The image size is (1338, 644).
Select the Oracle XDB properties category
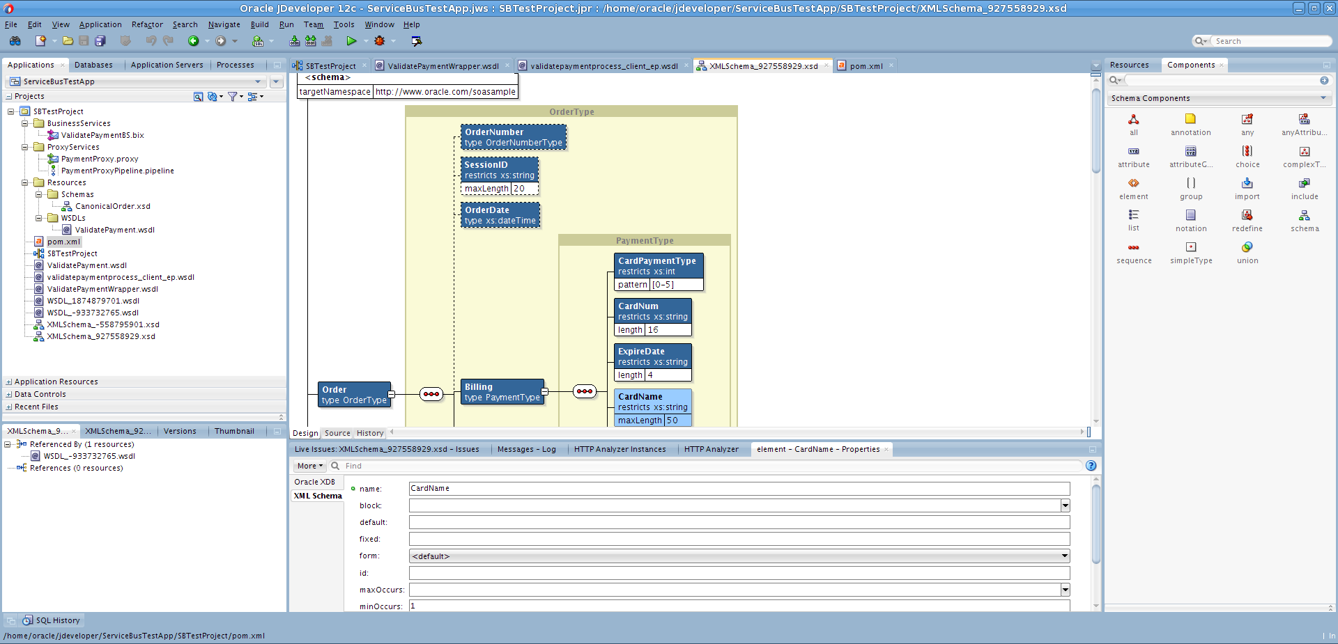click(315, 482)
